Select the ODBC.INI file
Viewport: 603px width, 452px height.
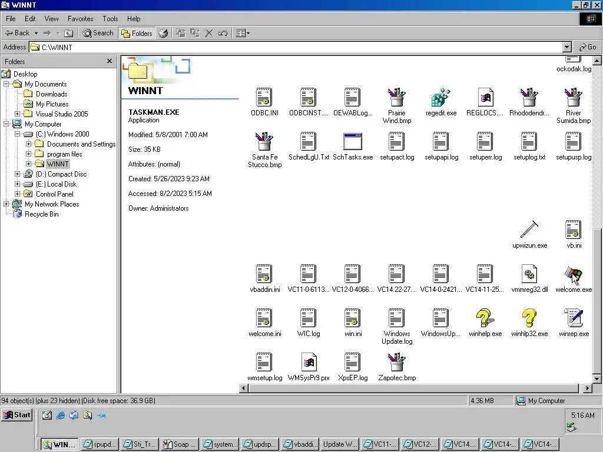(264, 97)
